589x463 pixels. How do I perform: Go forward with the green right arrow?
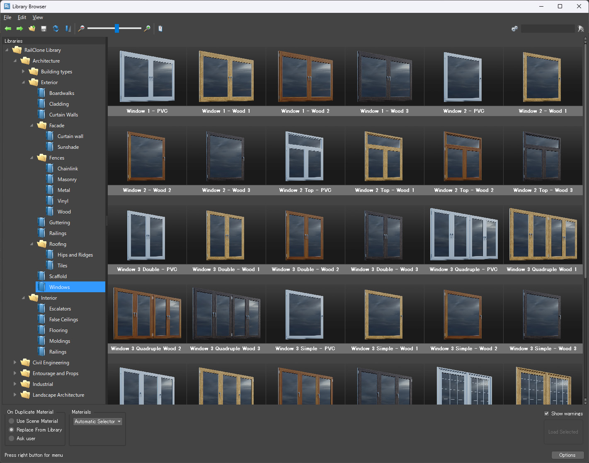(19, 29)
